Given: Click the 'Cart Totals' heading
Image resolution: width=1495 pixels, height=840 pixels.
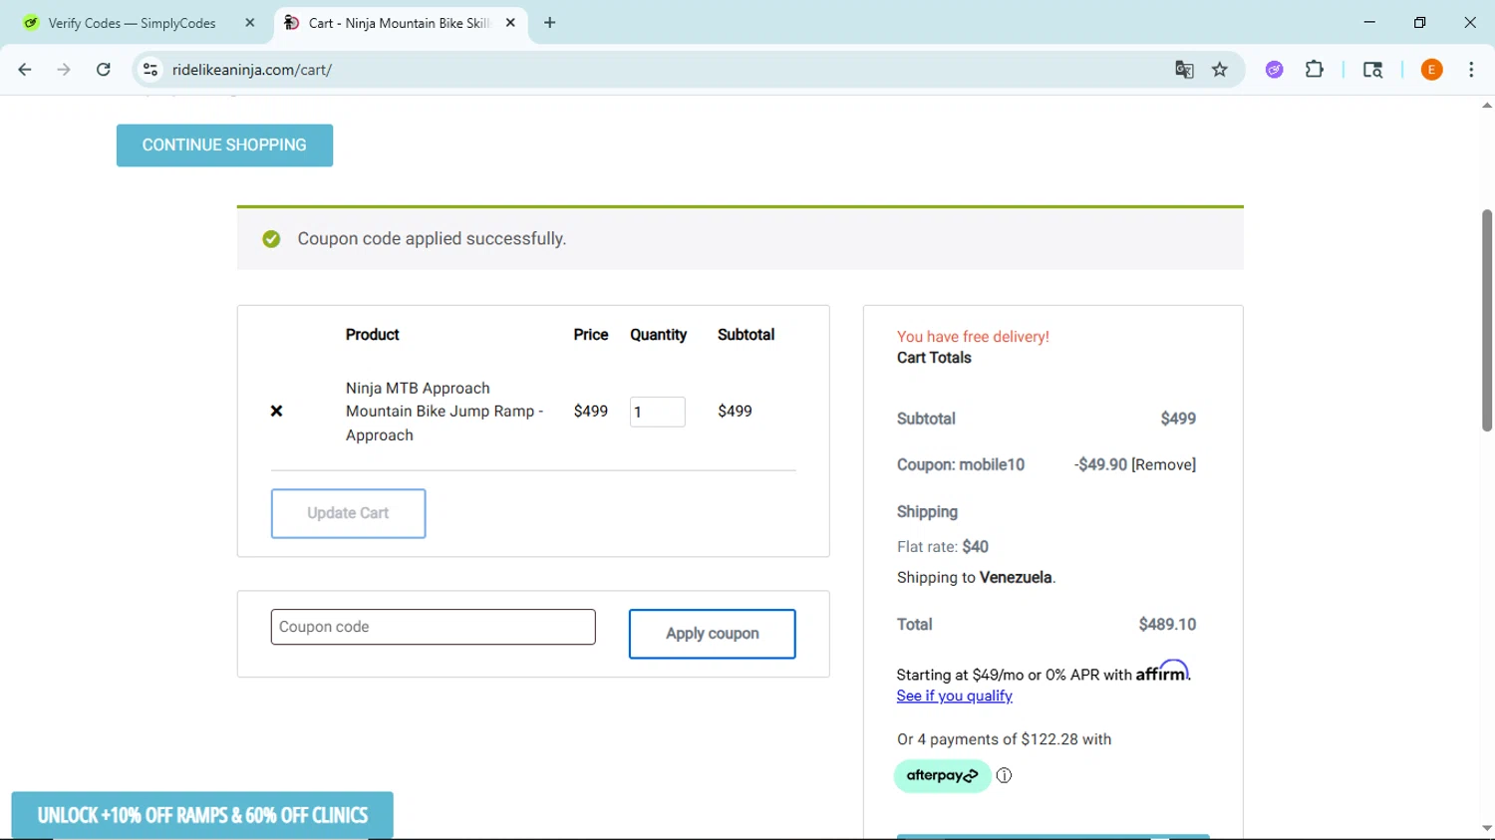Looking at the screenshot, I should click(934, 358).
